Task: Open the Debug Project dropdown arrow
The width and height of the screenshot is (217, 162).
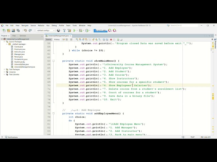Action: pos(83,31)
